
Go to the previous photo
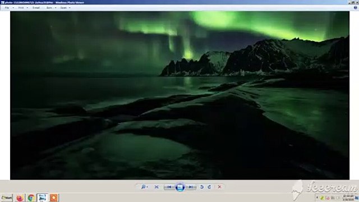(x=169, y=187)
